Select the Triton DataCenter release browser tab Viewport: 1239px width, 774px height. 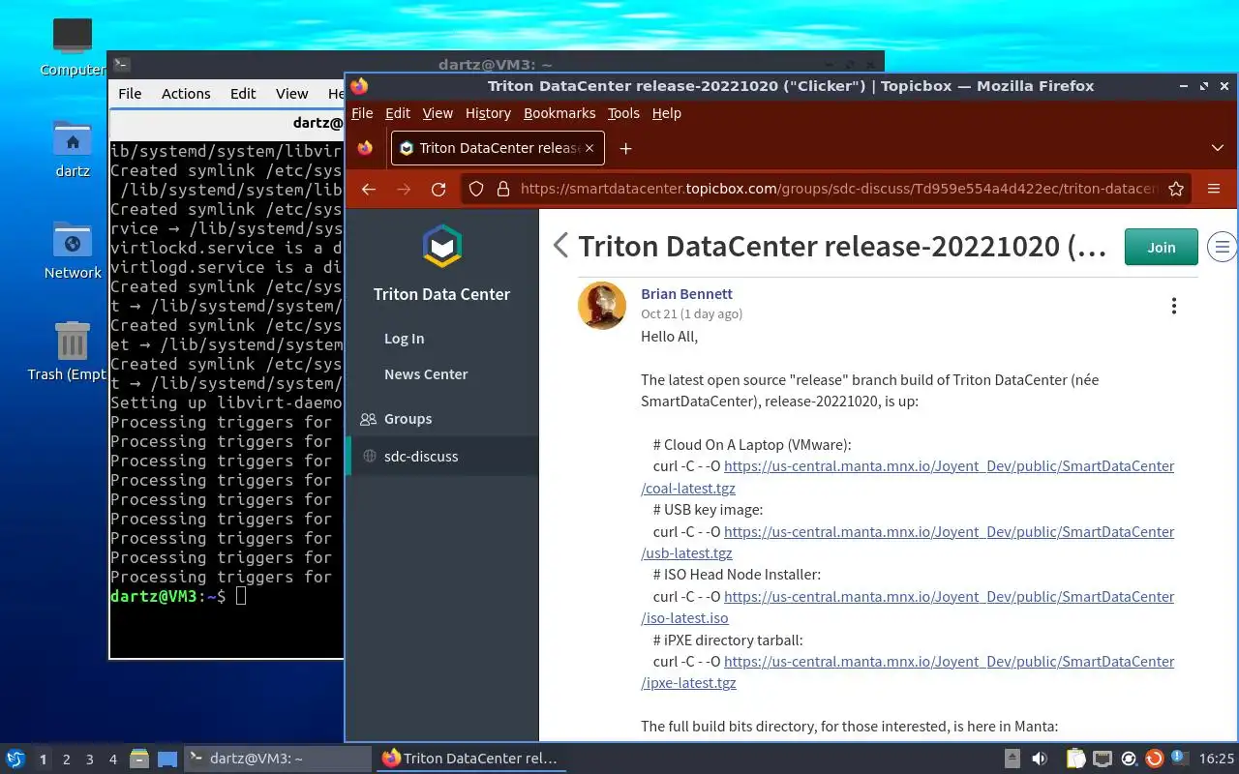tap(499, 148)
